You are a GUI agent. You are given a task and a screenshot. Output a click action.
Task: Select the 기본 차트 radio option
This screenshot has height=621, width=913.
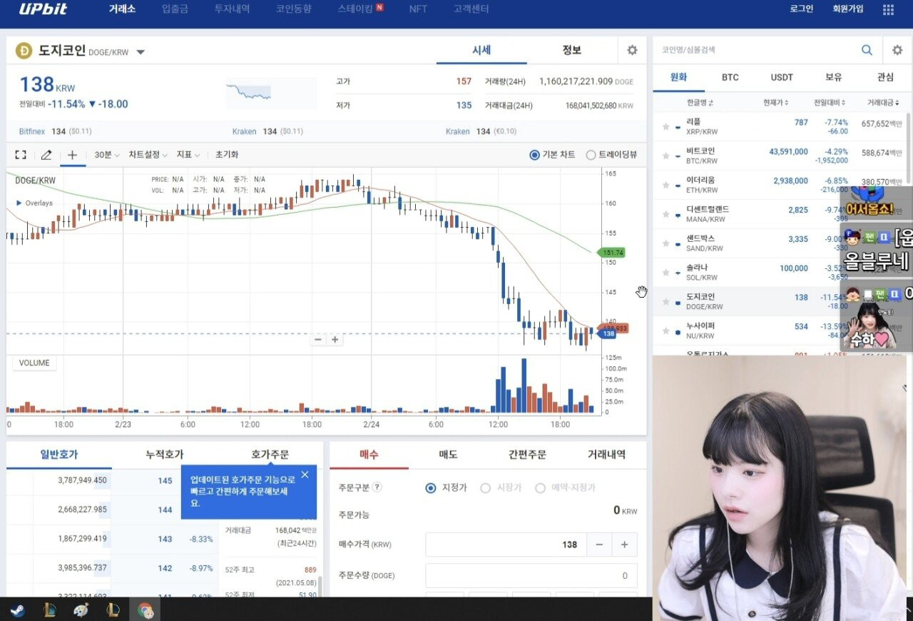point(553,155)
